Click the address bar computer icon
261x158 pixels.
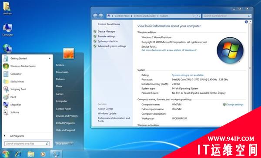point(109,16)
